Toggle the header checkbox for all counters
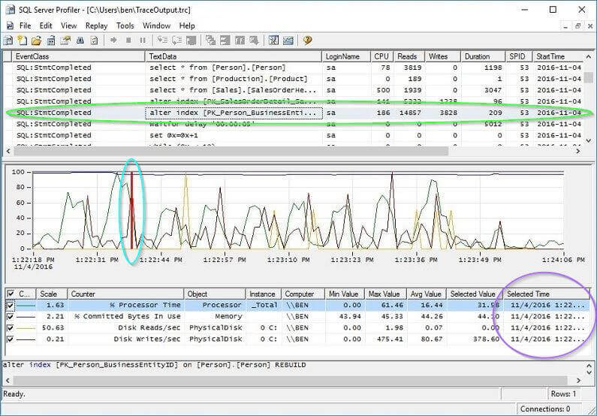Viewport: 597px width, 416px height. pyautogui.click(x=11, y=294)
